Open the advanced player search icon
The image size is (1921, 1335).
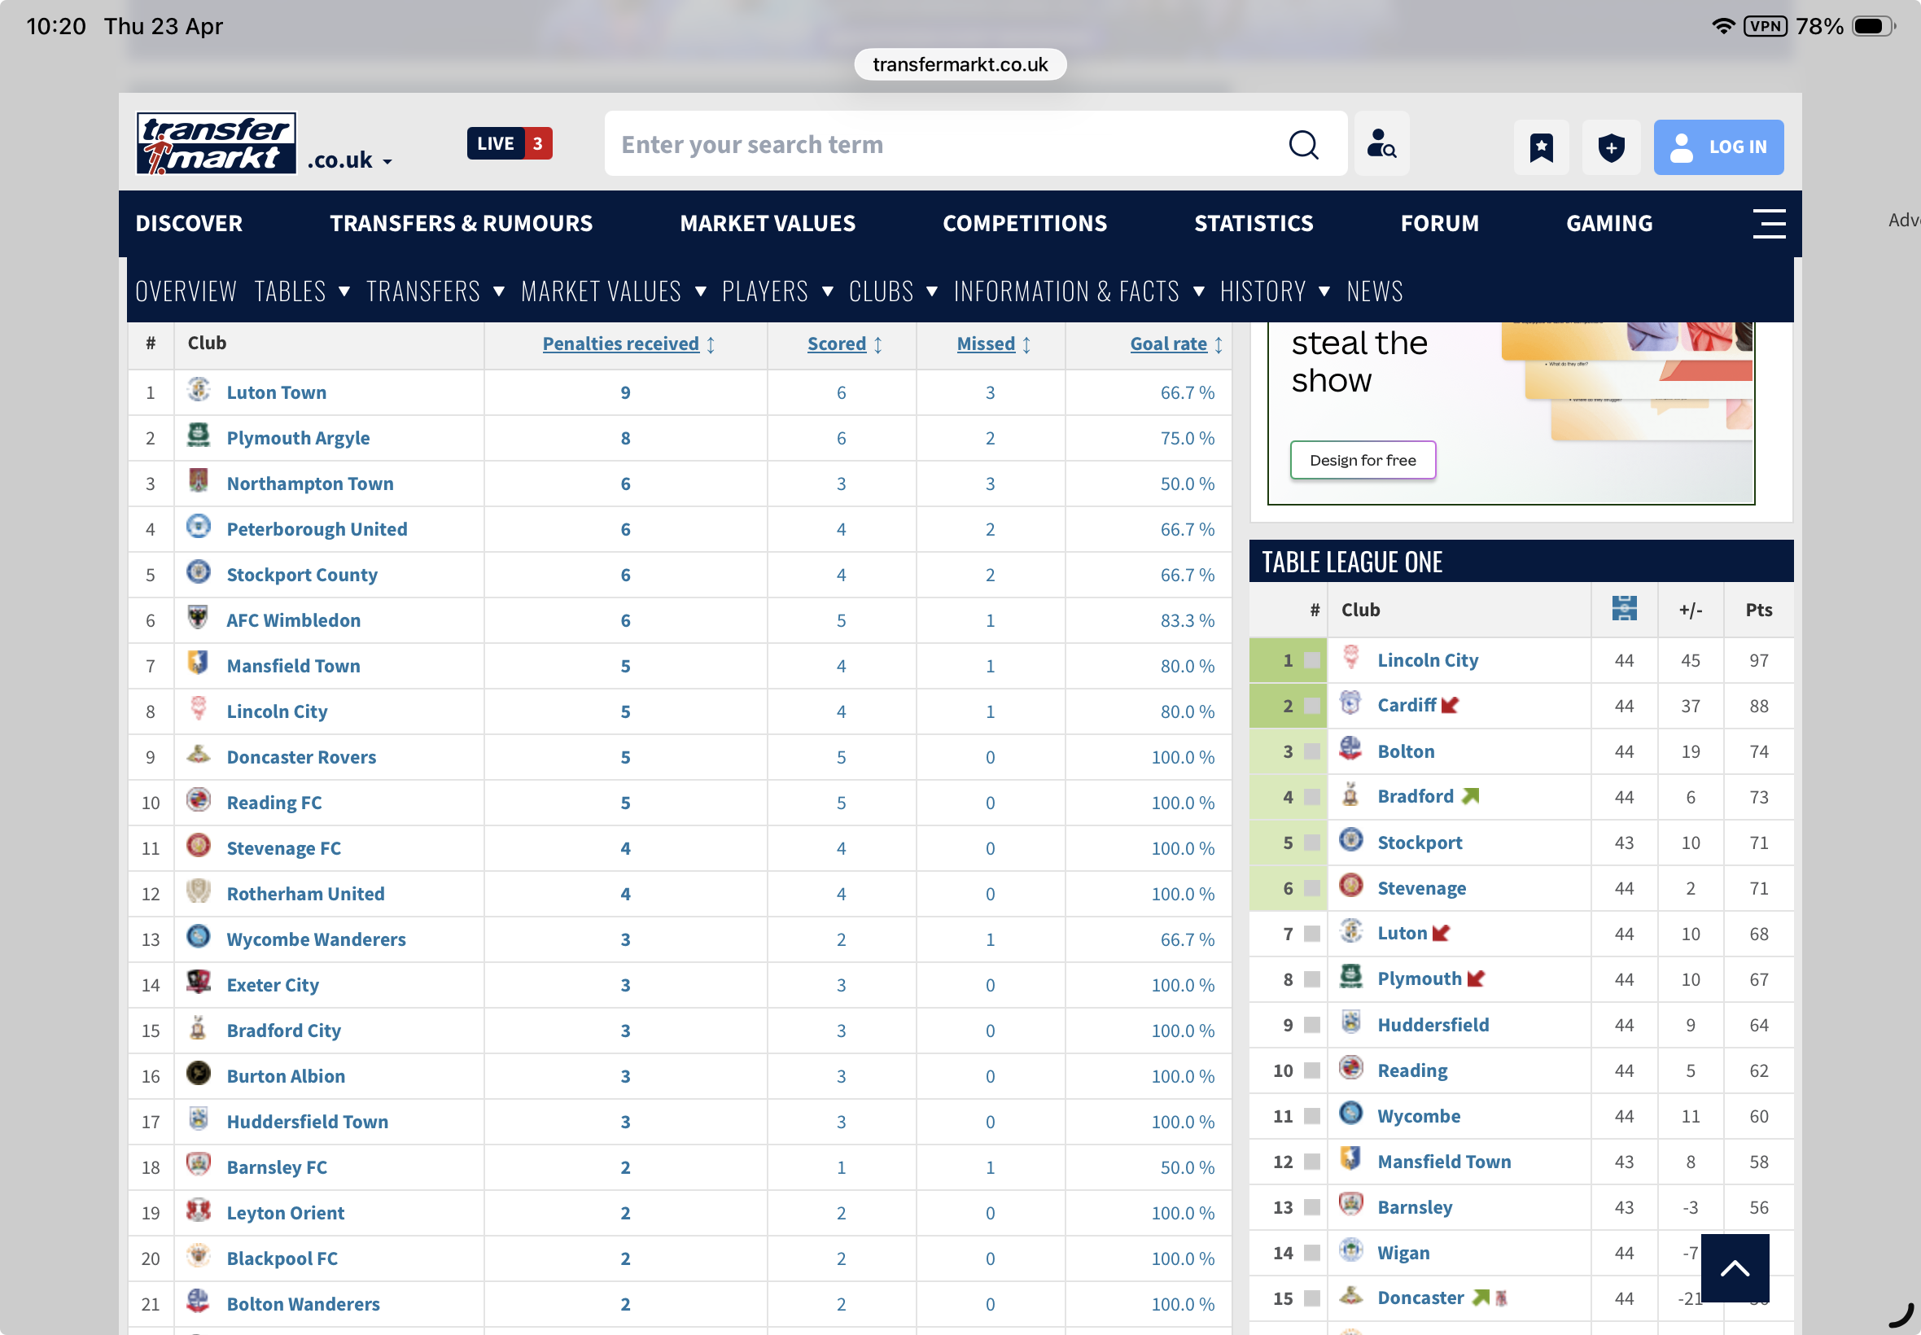[1381, 144]
